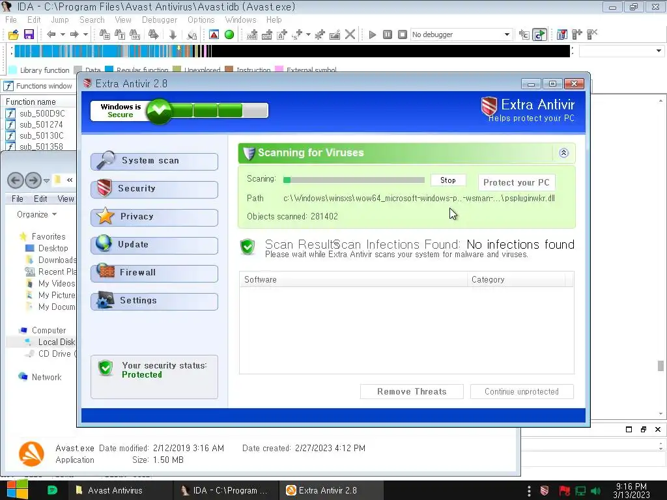Click the step-into C source icon
This screenshot has width=667, height=500.
tap(524, 35)
